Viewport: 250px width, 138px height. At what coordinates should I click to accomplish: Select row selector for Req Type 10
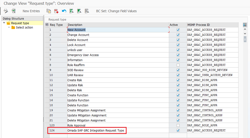pos(47,75)
